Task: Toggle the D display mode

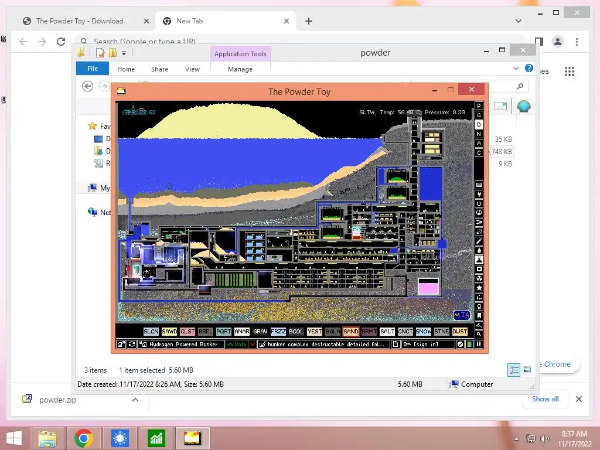Action: pos(479,125)
